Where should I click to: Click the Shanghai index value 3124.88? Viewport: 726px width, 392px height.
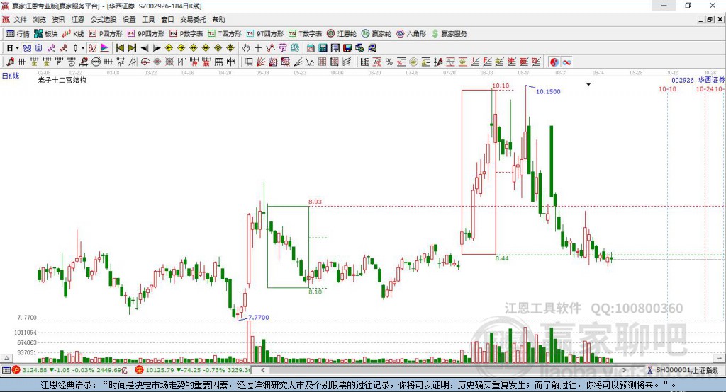(x=34, y=370)
